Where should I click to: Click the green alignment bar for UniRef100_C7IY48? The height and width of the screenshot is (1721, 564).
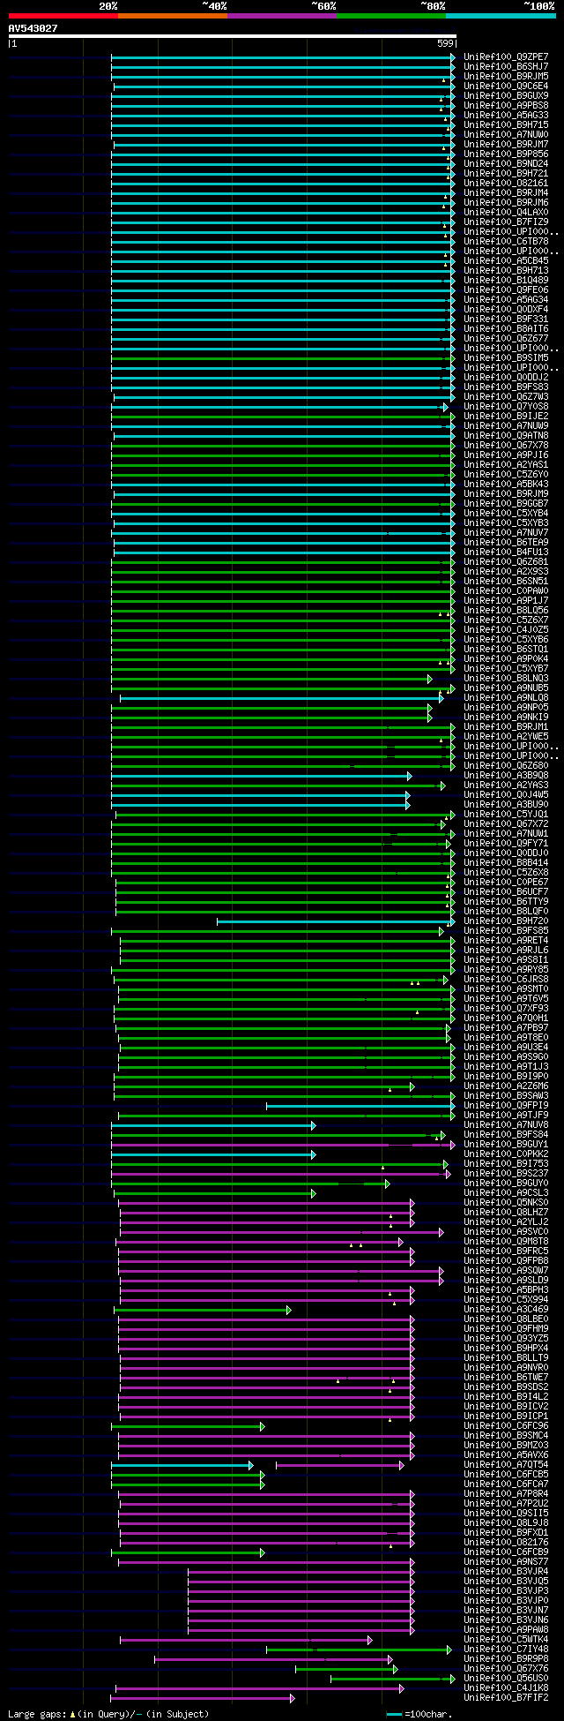(359, 1650)
